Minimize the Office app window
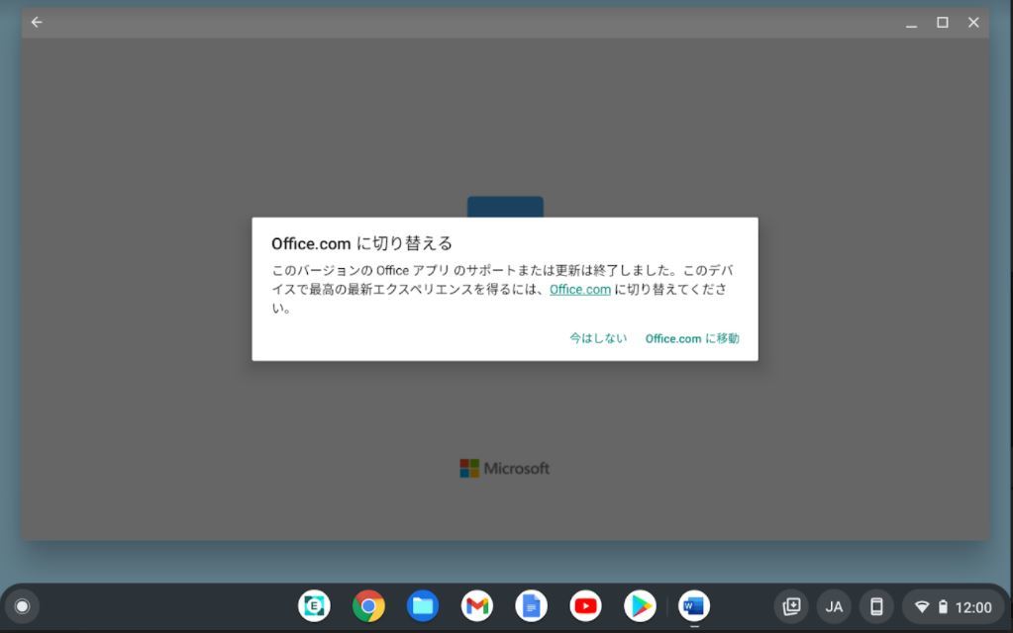This screenshot has width=1013, height=633. point(911,23)
